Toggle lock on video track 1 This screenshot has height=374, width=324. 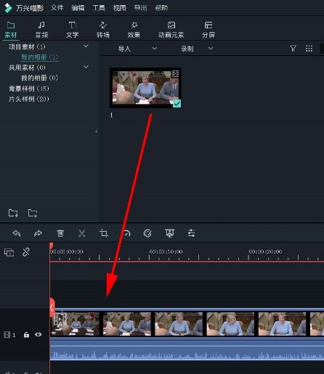(x=26, y=335)
